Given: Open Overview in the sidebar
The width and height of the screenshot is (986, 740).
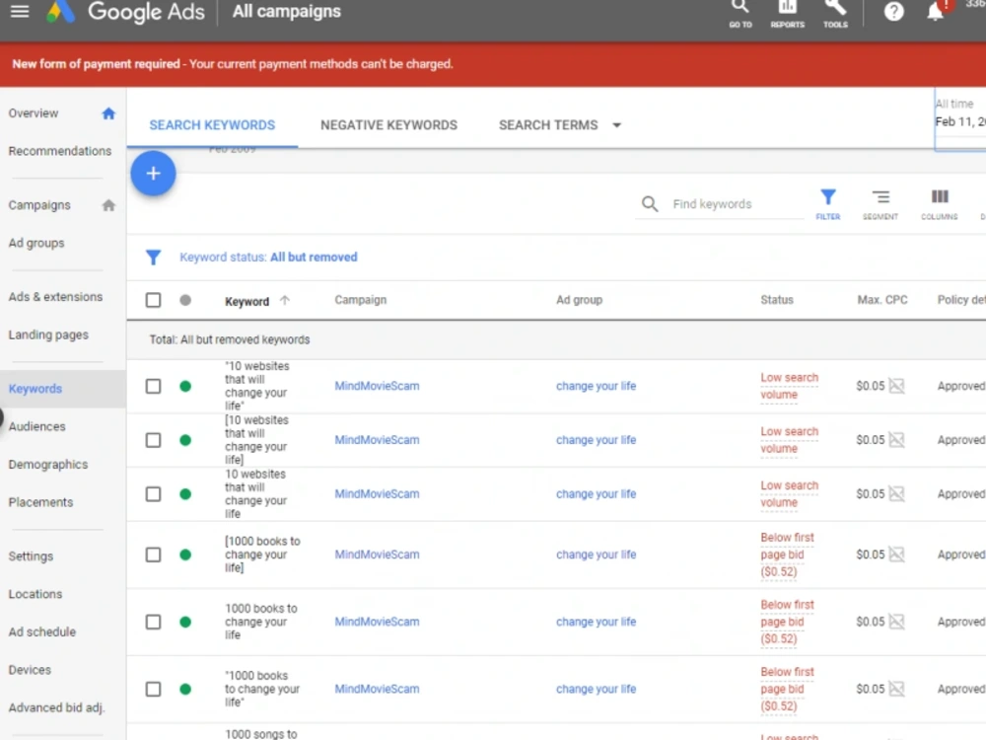Looking at the screenshot, I should click(34, 113).
